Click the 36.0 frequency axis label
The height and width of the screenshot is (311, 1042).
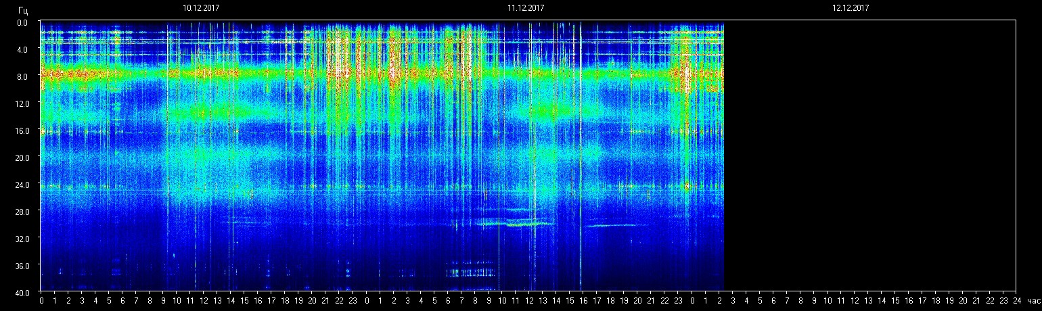point(23,265)
